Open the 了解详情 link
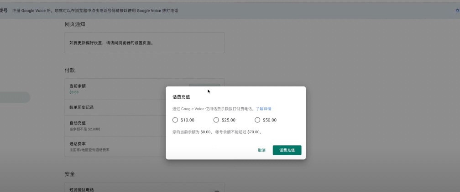460x192 pixels. pos(263,109)
